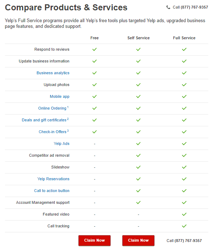Viewport: 224px width, 247px height.
Task: Open the Mobile app link
Action: (x=60, y=96)
